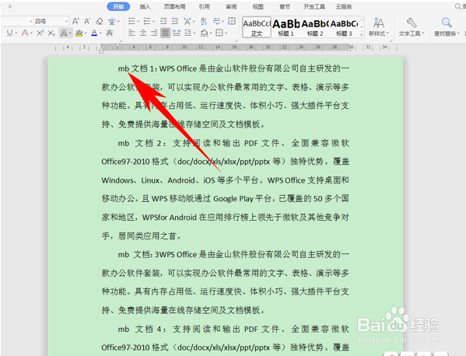Viewport: 466px width, 356px height.
Task: Open the borders icon
Action: pyautogui.click(x=219, y=33)
